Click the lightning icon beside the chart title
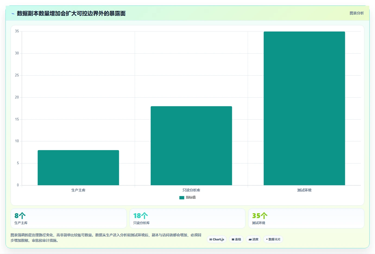The image size is (375, 254). [x=13, y=14]
